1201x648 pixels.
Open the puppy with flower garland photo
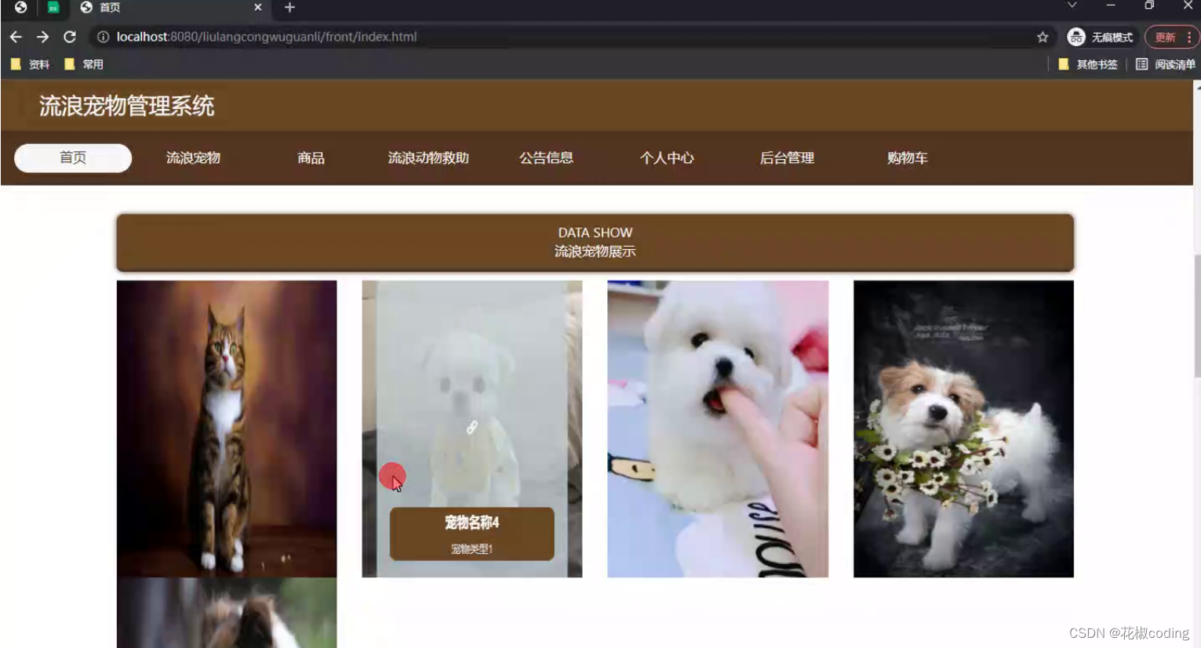click(x=963, y=429)
